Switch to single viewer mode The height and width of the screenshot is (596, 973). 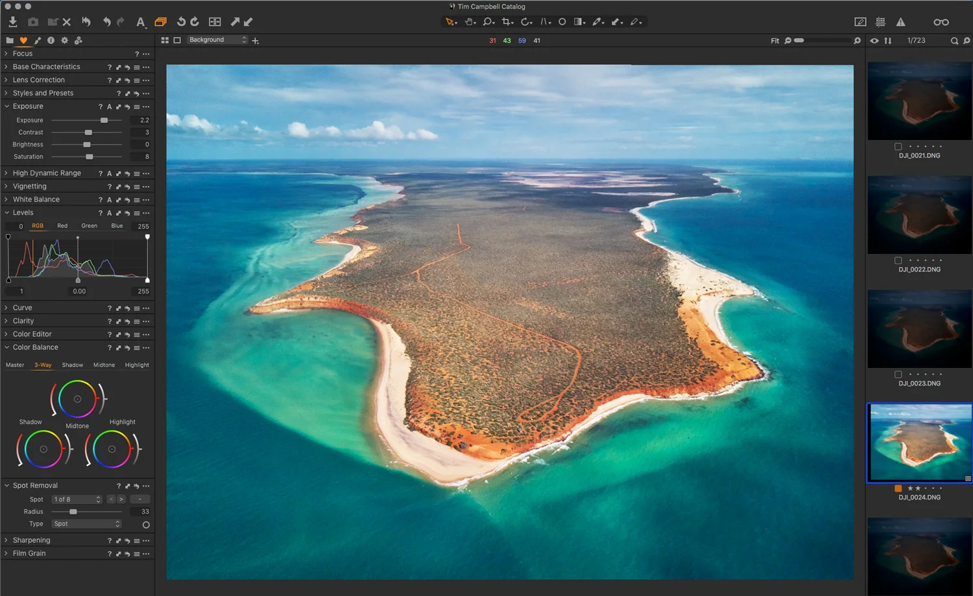(x=177, y=40)
